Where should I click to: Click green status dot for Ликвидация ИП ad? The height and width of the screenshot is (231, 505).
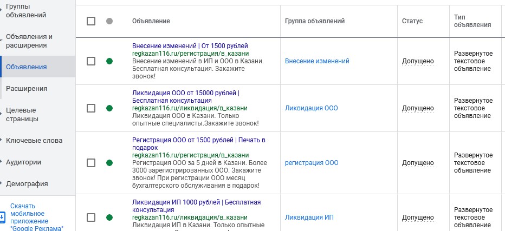109,217
